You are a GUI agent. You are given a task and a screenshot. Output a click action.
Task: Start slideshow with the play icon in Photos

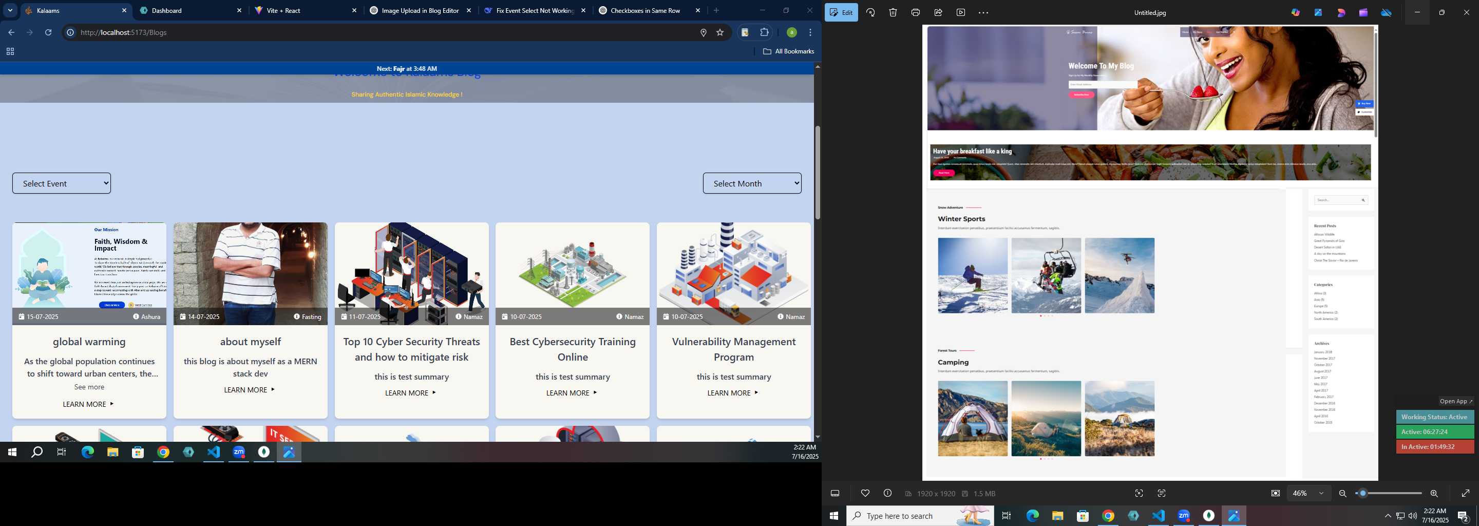960,12
